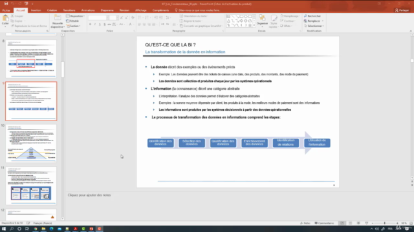Click the zoom slider in the status bar
This screenshot has height=232, width=414.
[385, 223]
